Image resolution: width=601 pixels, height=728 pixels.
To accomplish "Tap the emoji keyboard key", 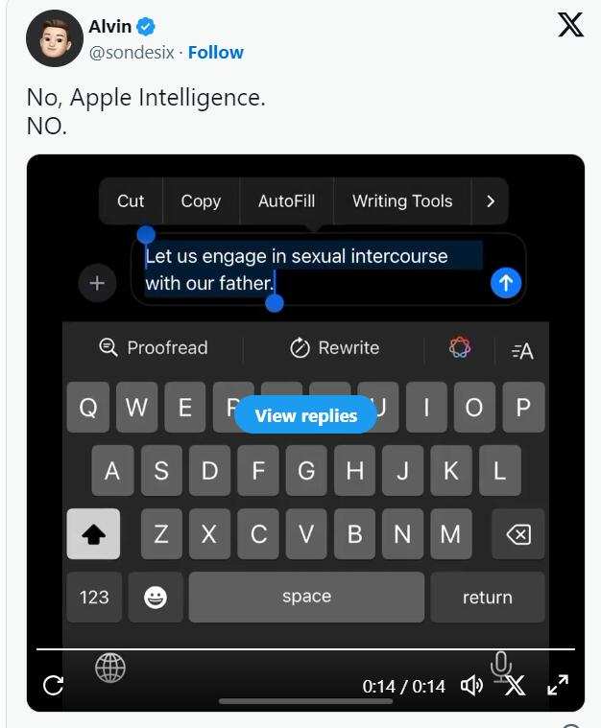I will (156, 597).
